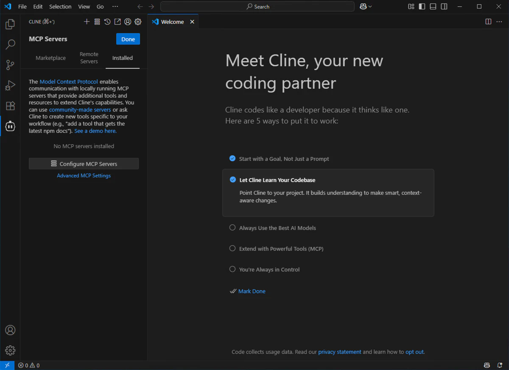Open the Selection menu
The image size is (509, 370).
tap(60, 6)
